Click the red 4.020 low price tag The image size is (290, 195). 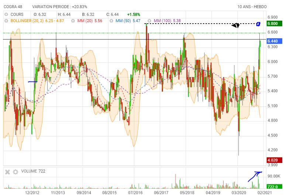pyautogui.click(x=275, y=160)
